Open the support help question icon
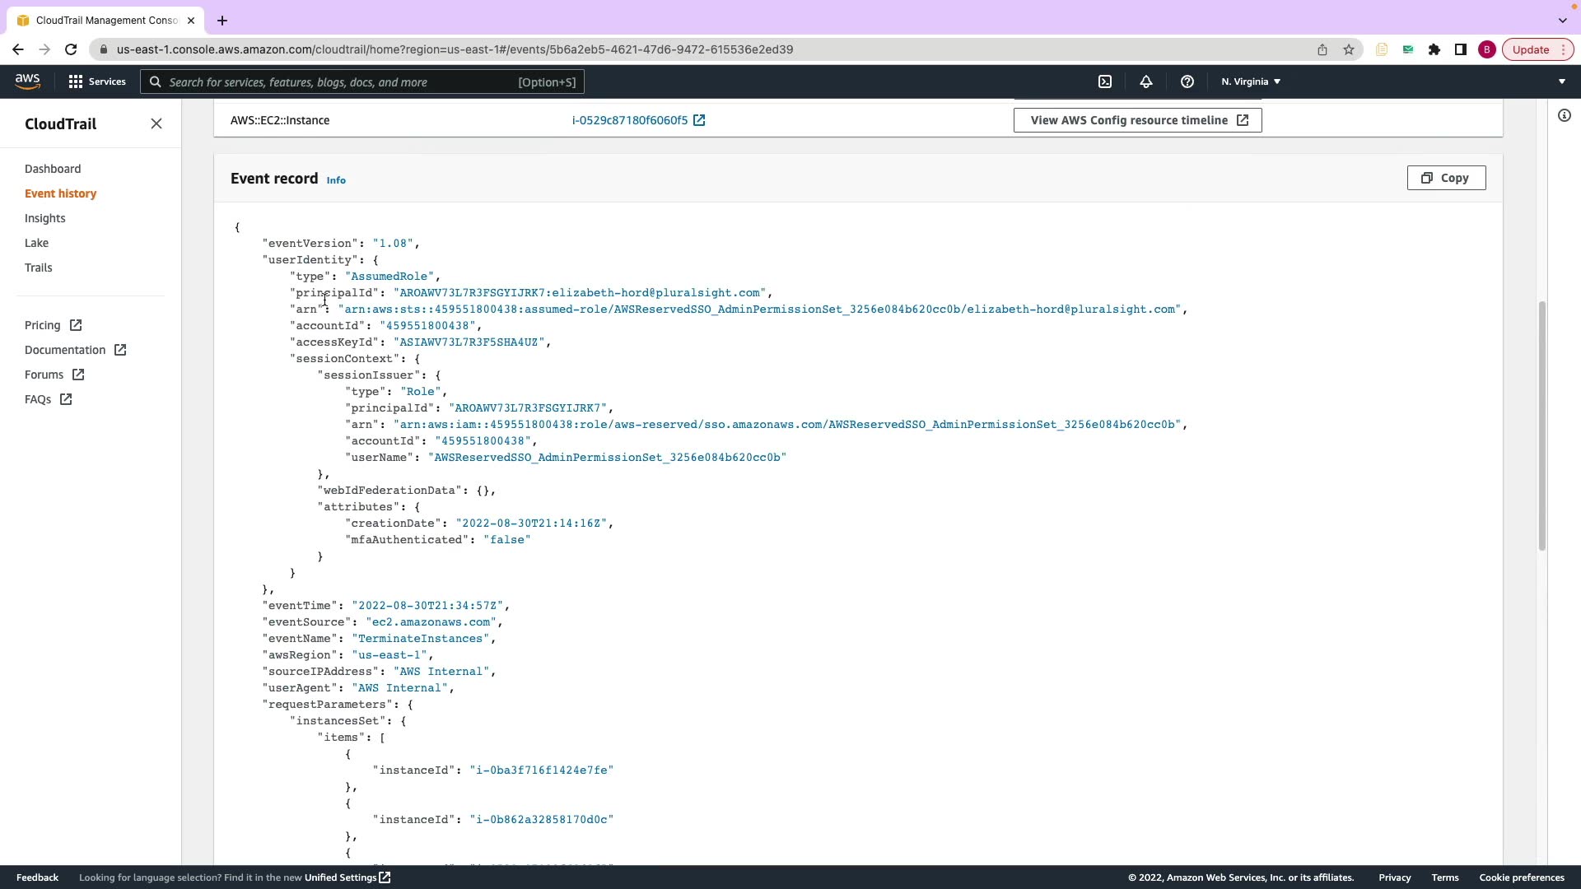Viewport: 1581px width, 889px height. 1187,81
